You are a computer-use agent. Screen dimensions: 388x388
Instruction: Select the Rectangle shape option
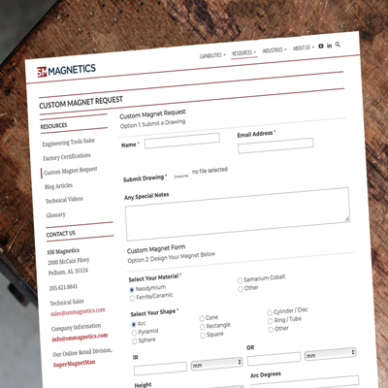coord(203,327)
